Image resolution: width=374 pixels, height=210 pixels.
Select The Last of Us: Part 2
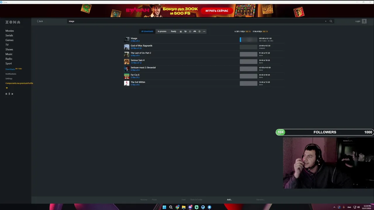pyautogui.click(x=204, y=54)
